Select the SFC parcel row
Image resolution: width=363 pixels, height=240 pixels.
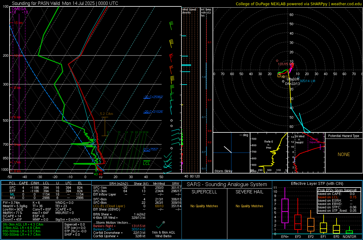(x=46, y=188)
